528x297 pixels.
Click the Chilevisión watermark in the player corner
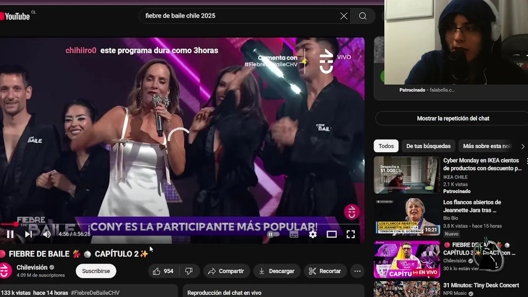tap(351, 212)
